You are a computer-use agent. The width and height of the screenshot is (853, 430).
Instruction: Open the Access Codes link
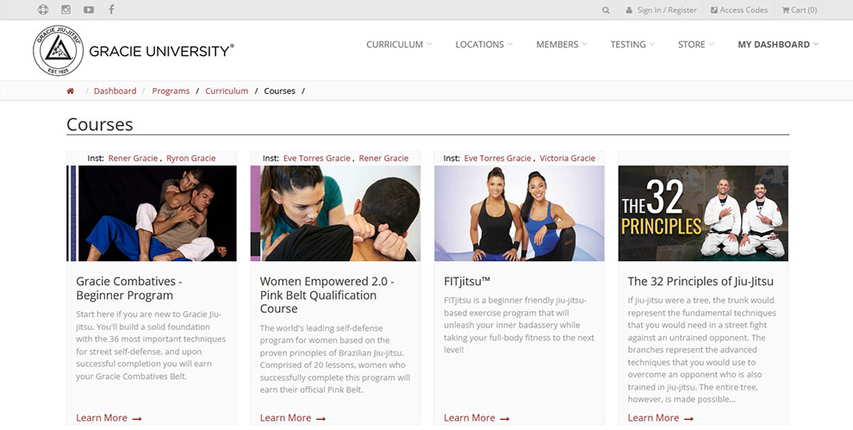point(738,10)
